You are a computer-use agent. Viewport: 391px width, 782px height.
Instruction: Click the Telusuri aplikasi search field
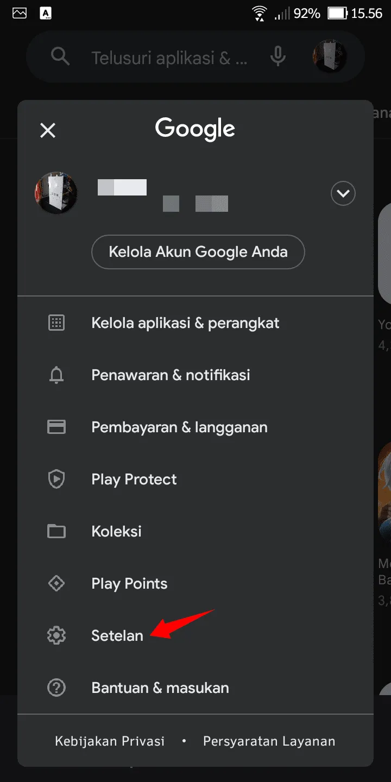pyautogui.click(x=169, y=58)
